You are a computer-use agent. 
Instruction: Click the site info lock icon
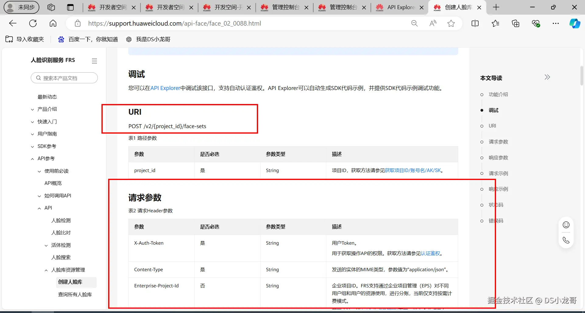pyautogui.click(x=78, y=23)
